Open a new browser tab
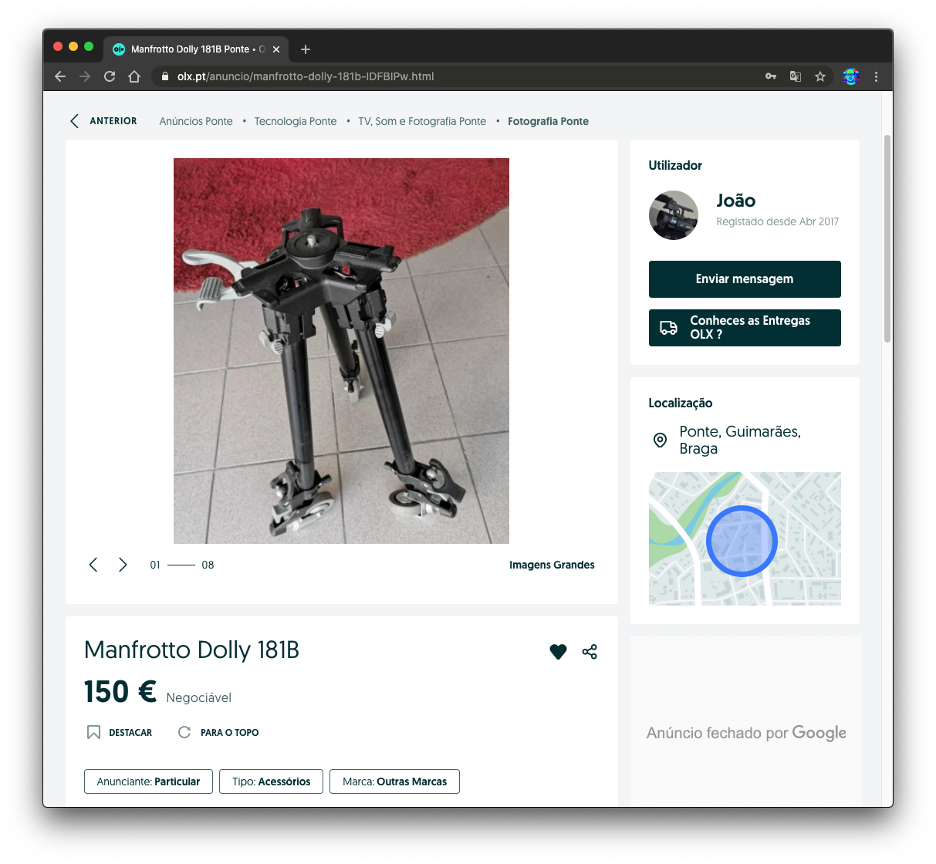This screenshot has width=936, height=864. coord(306,49)
